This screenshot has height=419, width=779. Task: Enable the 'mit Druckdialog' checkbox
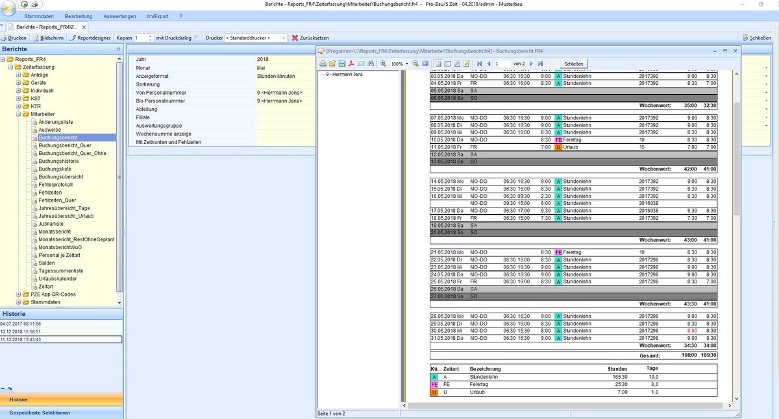tap(197, 38)
